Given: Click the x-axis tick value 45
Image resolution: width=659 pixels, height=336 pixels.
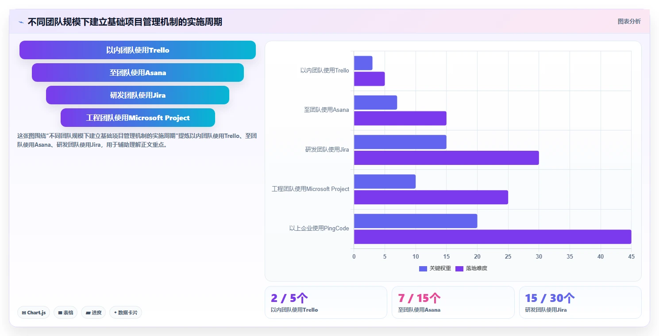Looking at the screenshot, I should (632, 257).
